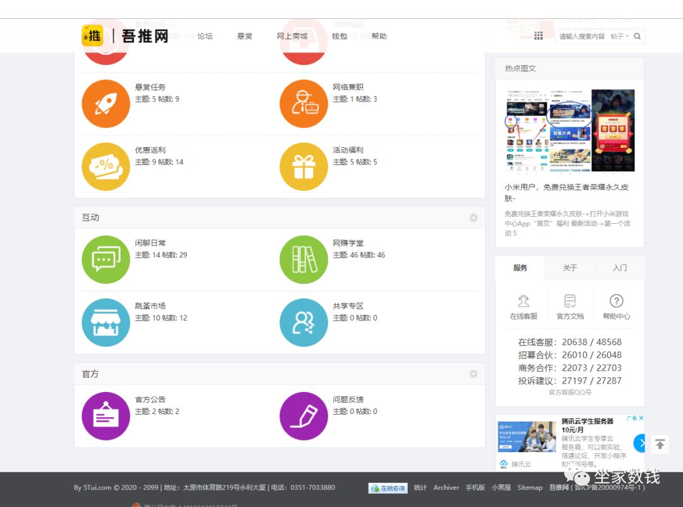The image size is (683, 507).
Task: Open the green books 网赚学堂 icon
Action: click(304, 259)
